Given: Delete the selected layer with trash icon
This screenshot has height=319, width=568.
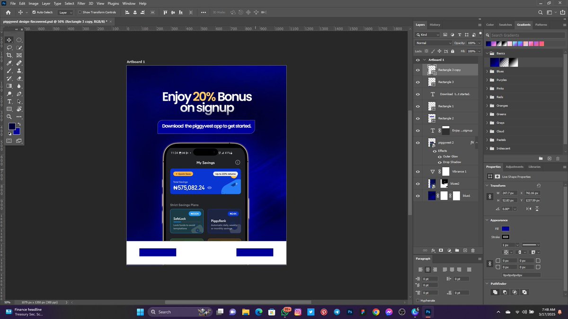Looking at the screenshot, I should (473, 250).
